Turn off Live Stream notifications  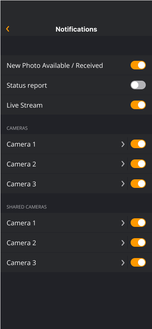click(x=138, y=105)
